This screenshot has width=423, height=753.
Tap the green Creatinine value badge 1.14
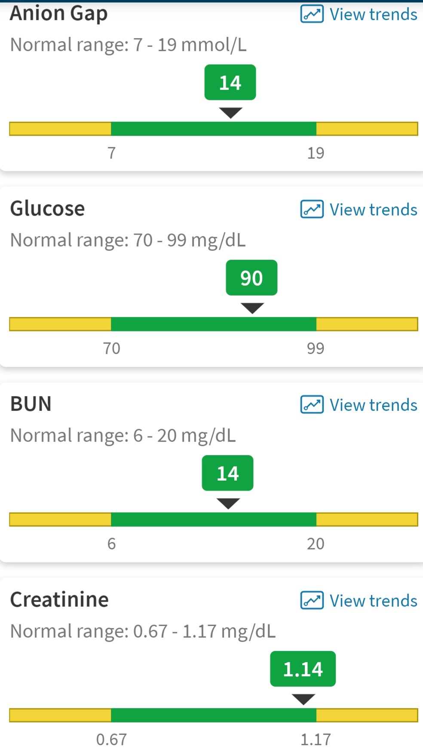[x=303, y=669]
